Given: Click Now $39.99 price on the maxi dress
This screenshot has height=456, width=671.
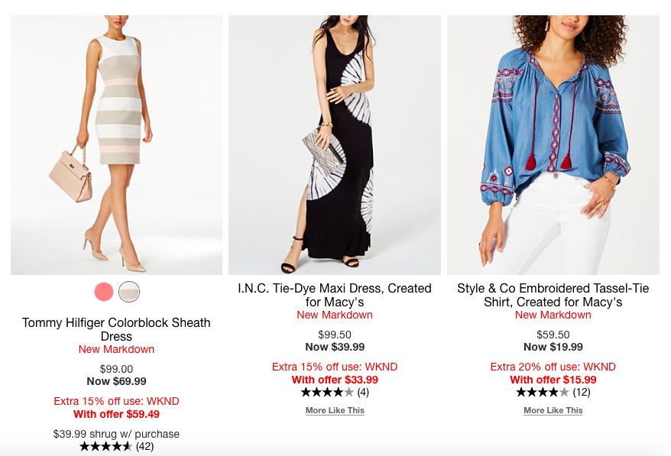Looking at the screenshot, I should [335, 347].
